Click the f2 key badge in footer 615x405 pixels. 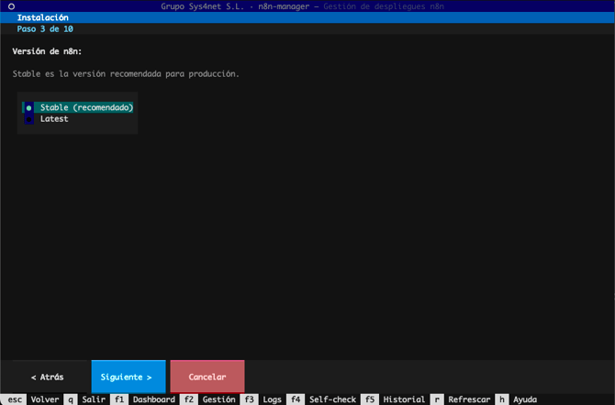pyautogui.click(x=189, y=400)
